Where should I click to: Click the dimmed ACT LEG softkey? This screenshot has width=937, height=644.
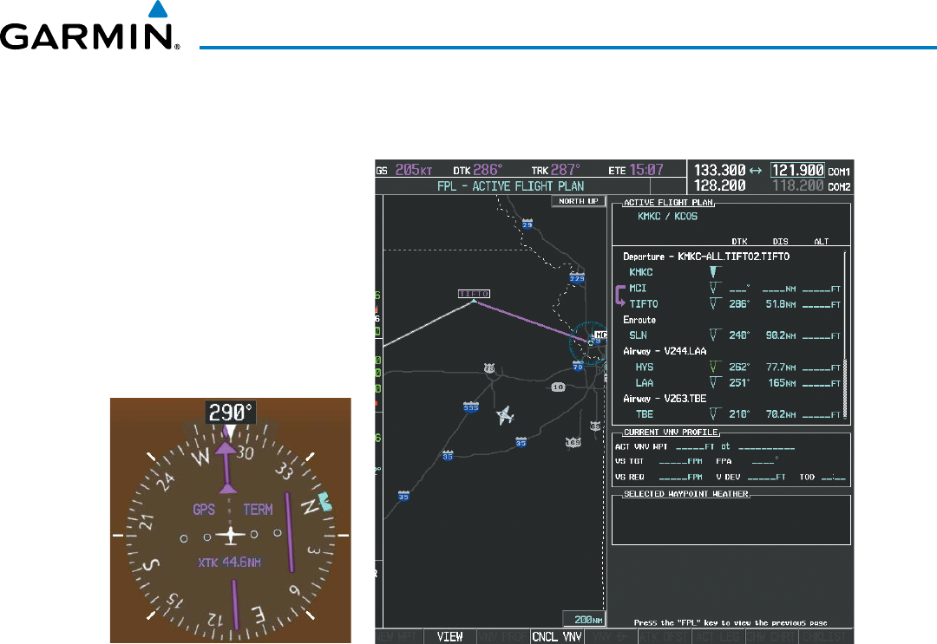tap(717, 637)
